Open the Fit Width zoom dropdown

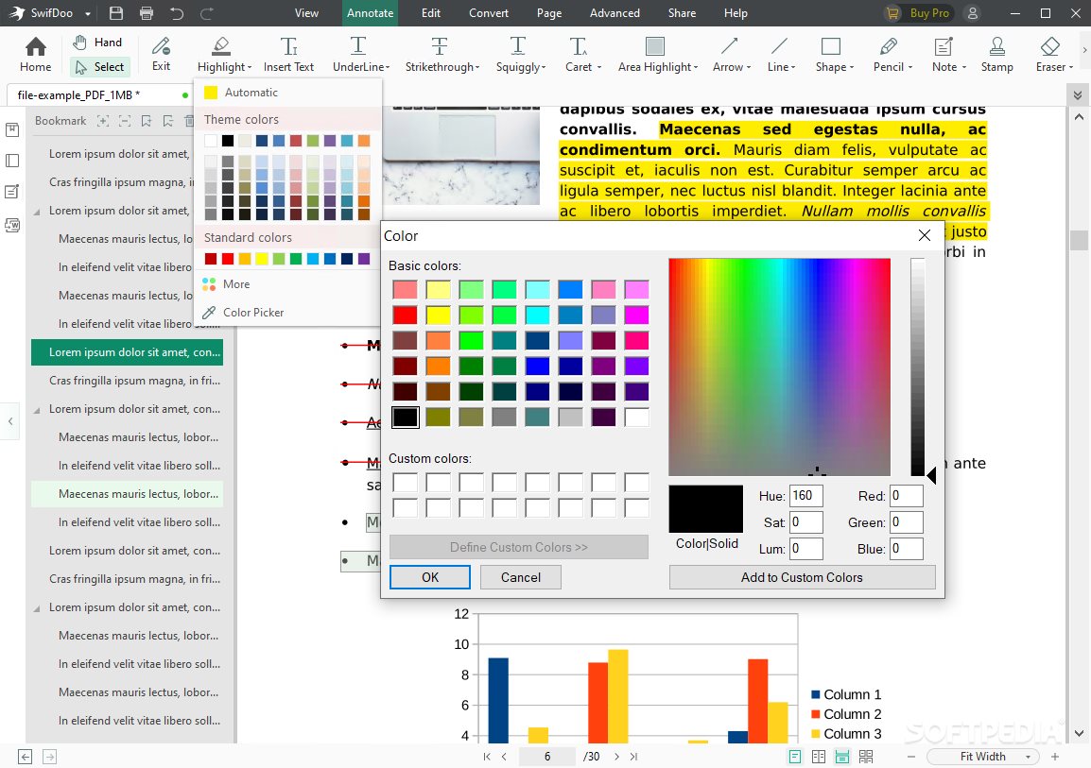coord(1028,756)
